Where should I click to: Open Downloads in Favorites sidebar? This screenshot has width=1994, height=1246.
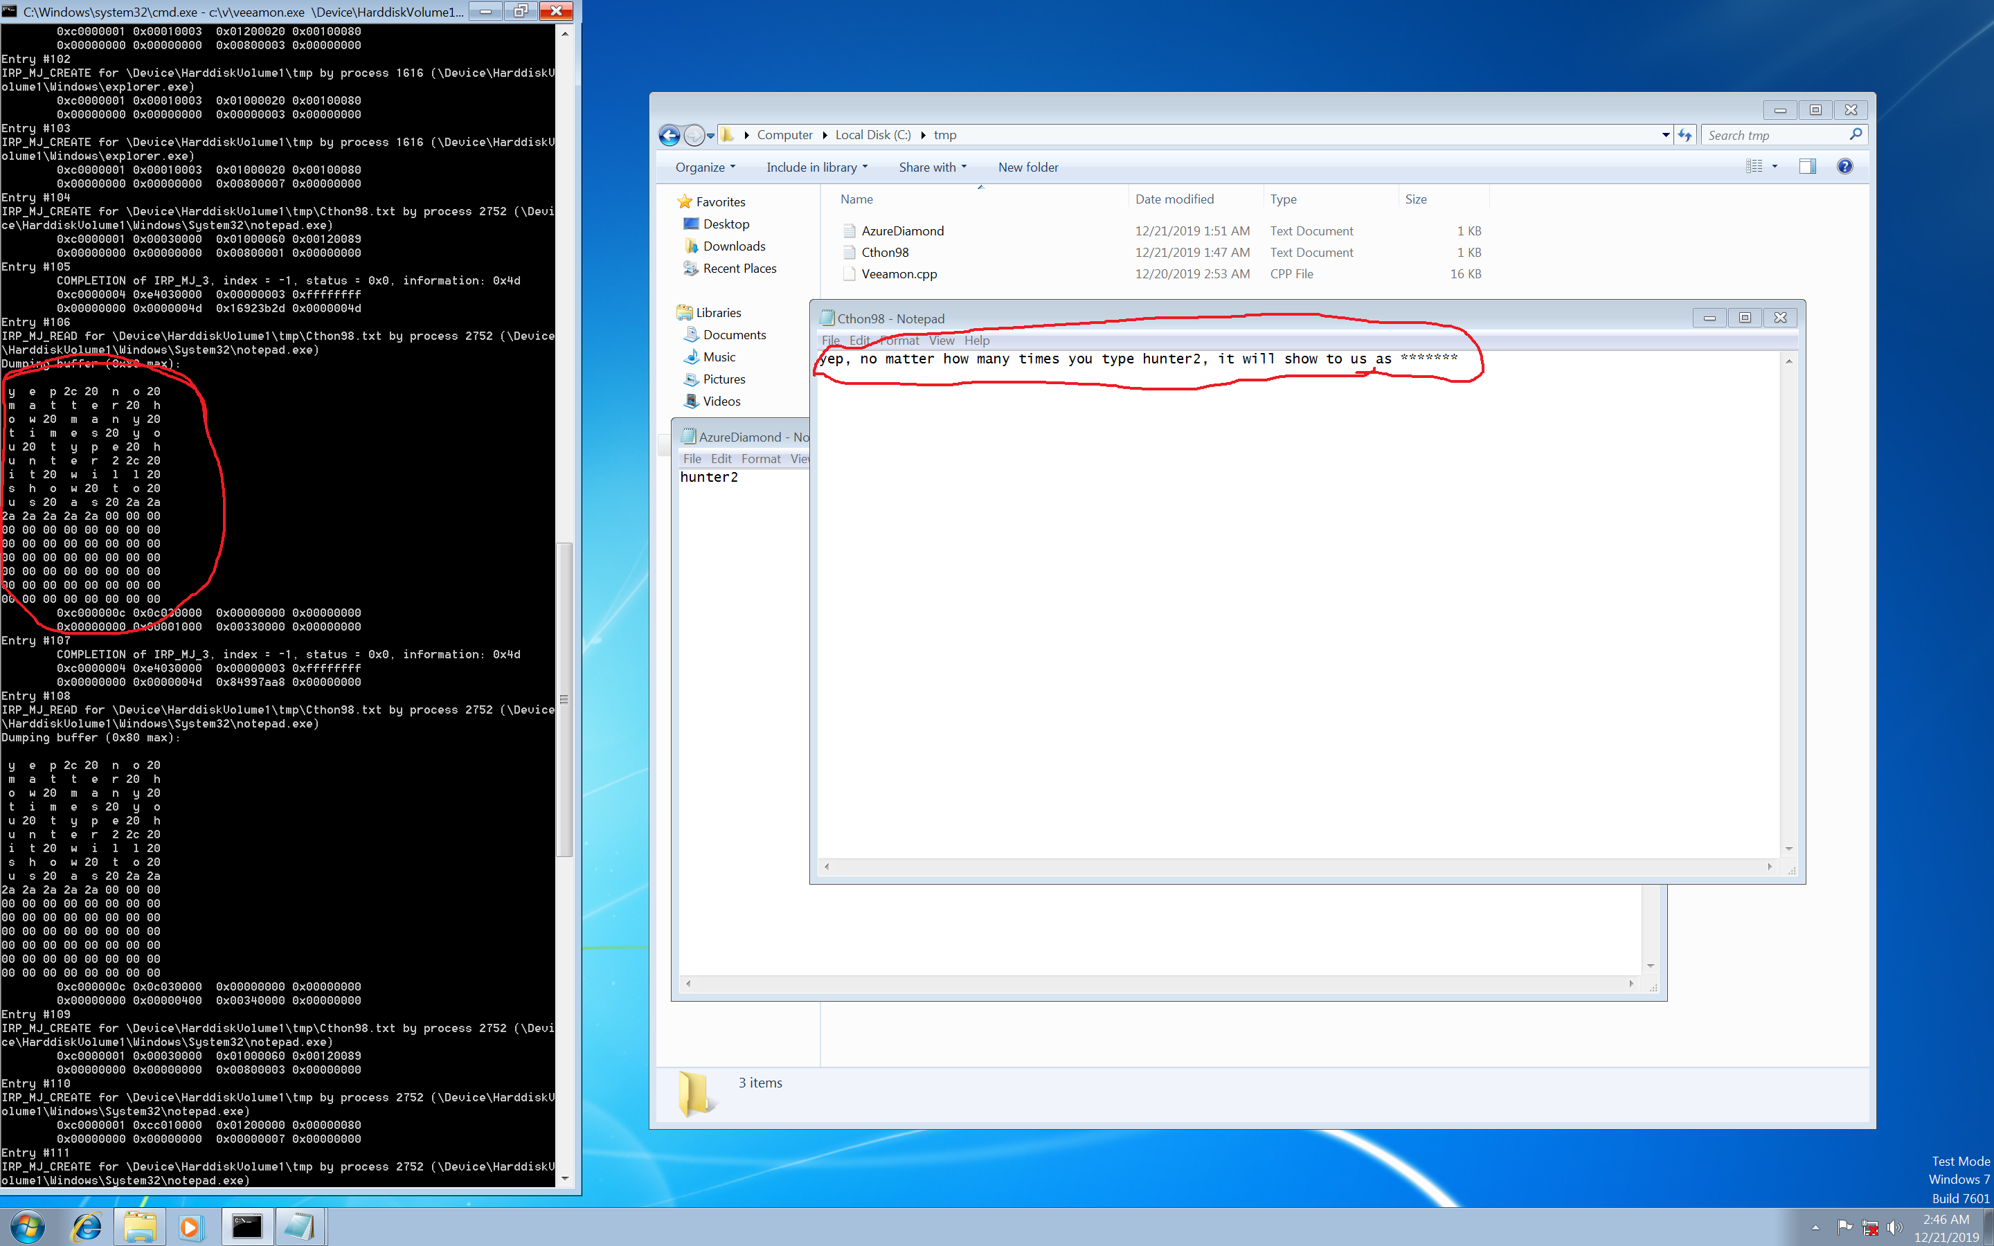pos(733,246)
